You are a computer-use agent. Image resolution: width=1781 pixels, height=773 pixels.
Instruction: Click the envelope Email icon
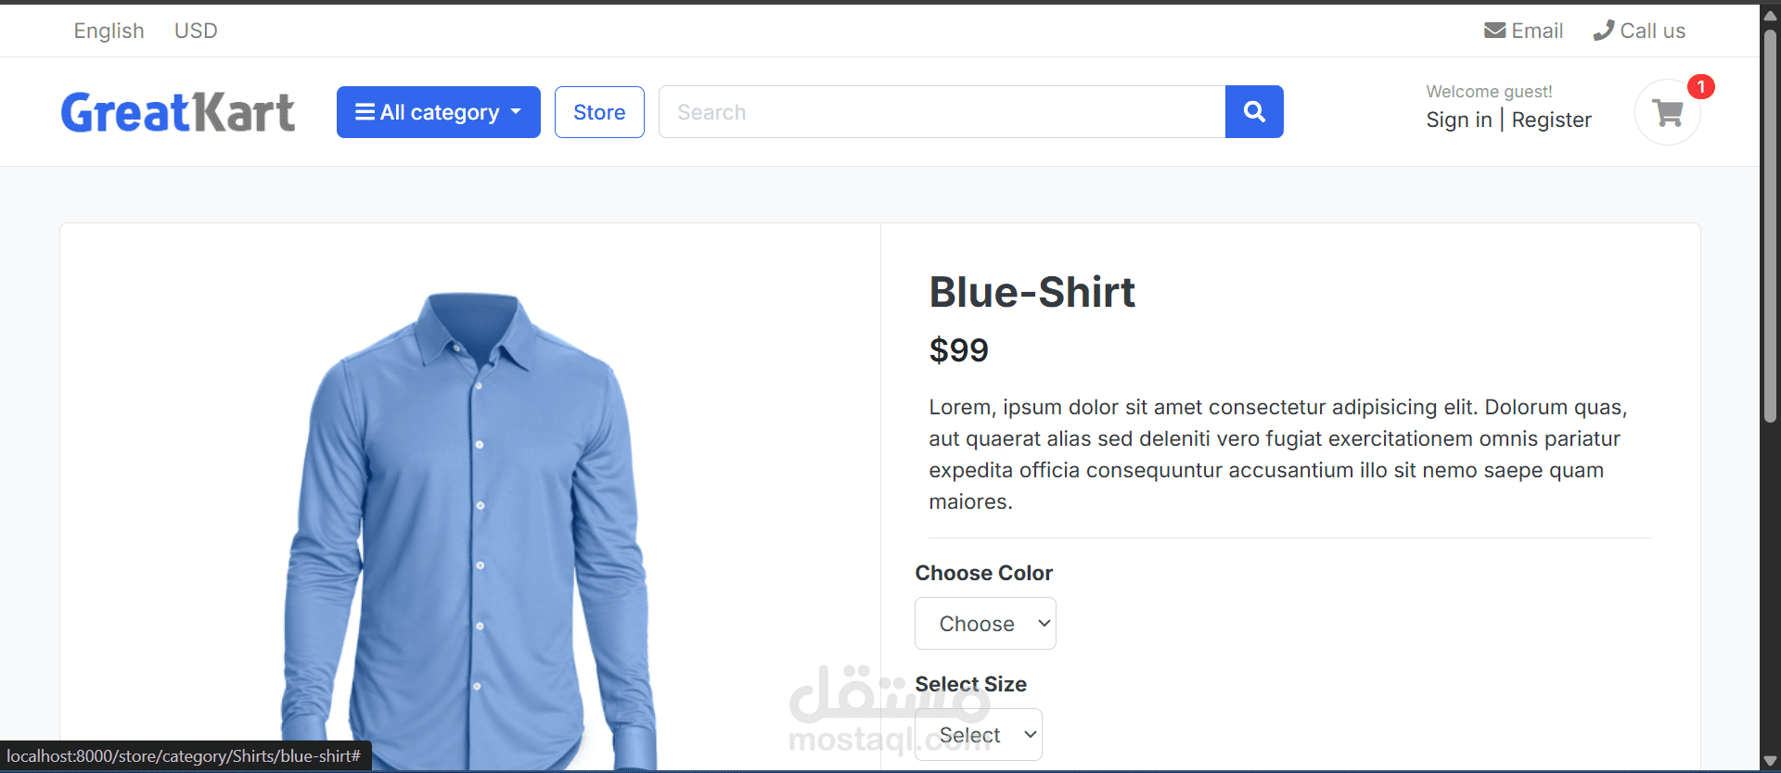pyautogui.click(x=1494, y=31)
